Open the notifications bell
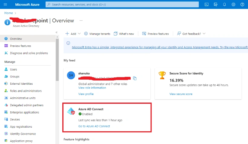The width and height of the screenshot is (248, 144). (224, 5)
